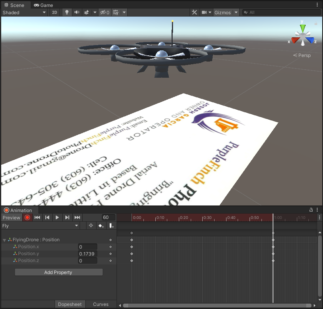Select Position.y keyframe at 0:00
The width and height of the screenshot is (323, 309).
click(x=132, y=254)
